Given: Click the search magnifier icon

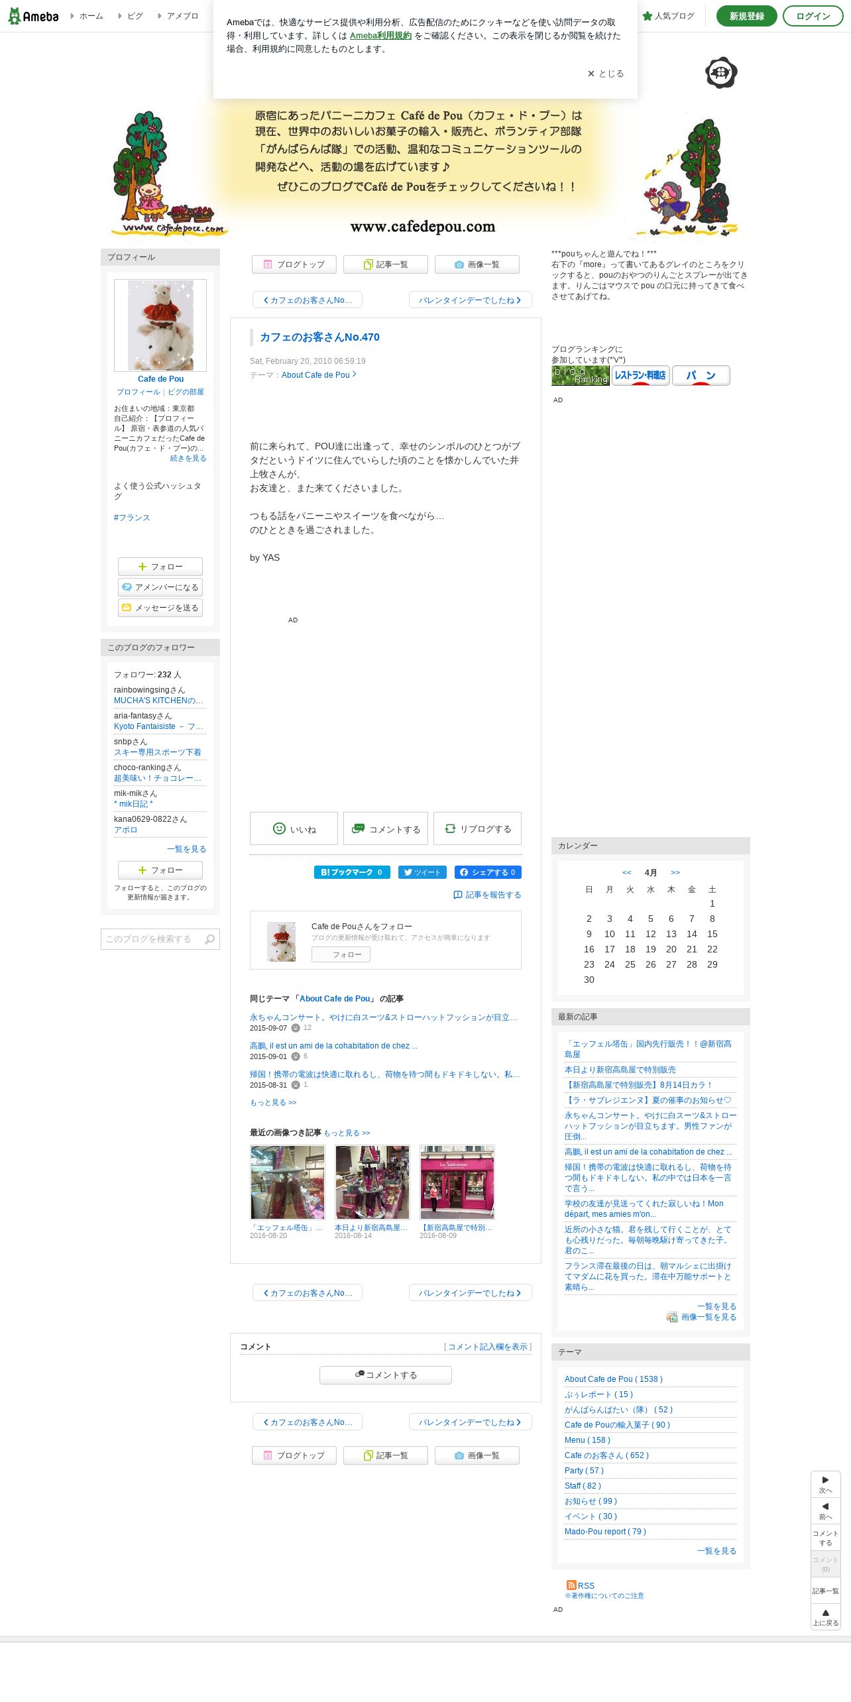Looking at the screenshot, I should (210, 939).
